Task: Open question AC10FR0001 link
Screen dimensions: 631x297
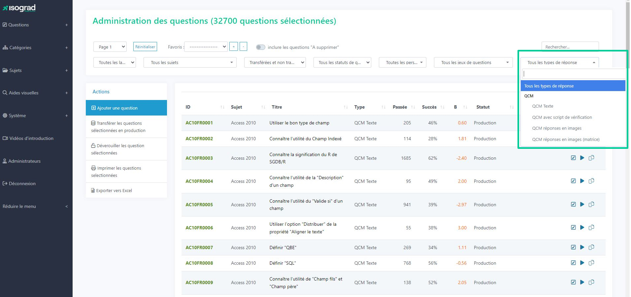Action: coord(199,123)
